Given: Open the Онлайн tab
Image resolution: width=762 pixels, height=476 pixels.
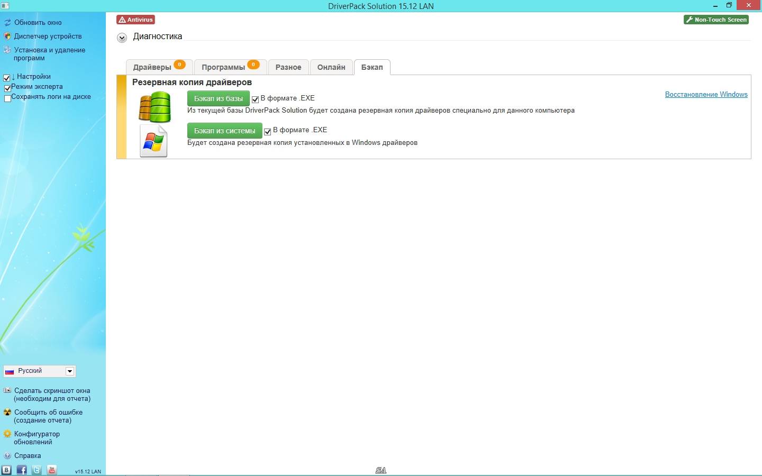Looking at the screenshot, I should (x=331, y=67).
